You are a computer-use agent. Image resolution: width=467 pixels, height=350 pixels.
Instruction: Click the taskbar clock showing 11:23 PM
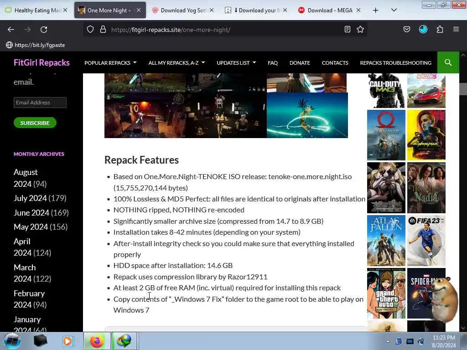[443, 341]
